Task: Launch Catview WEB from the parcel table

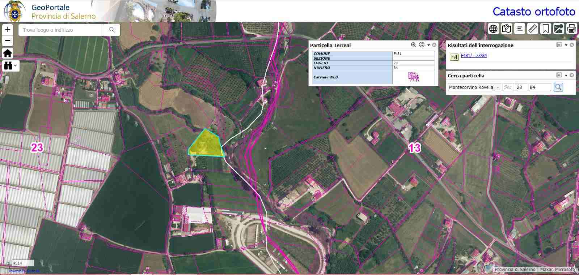Action: pyautogui.click(x=413, y=77)
